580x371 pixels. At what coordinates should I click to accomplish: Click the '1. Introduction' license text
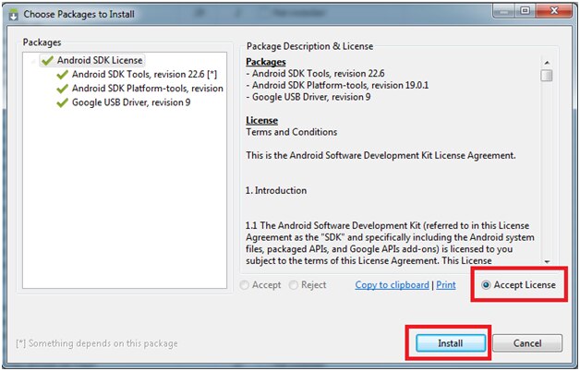click(x=276, y=190)
